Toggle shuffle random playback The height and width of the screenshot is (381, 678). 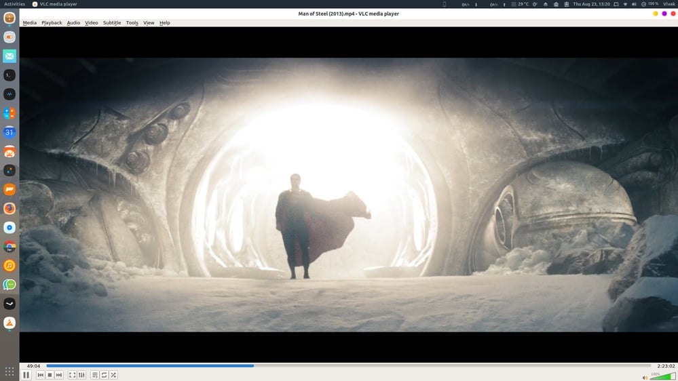(113, 375)
